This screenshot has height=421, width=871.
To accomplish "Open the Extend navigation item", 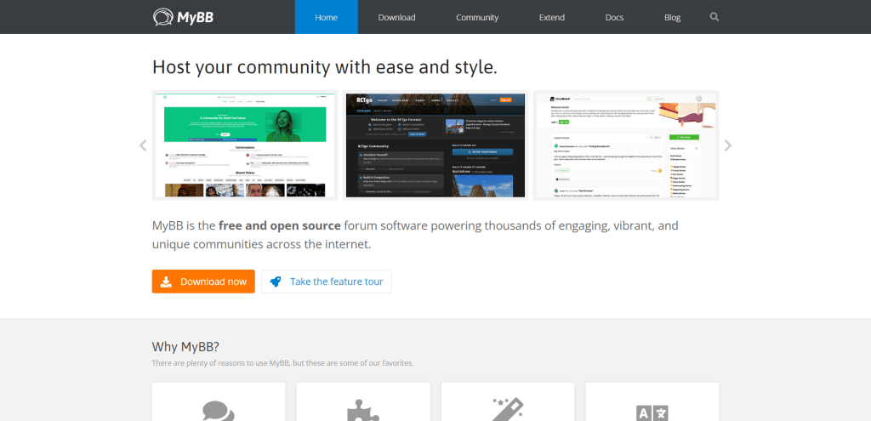I will point(551,17).
